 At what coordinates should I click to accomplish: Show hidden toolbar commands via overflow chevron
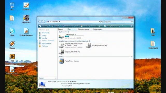point(122,26)
